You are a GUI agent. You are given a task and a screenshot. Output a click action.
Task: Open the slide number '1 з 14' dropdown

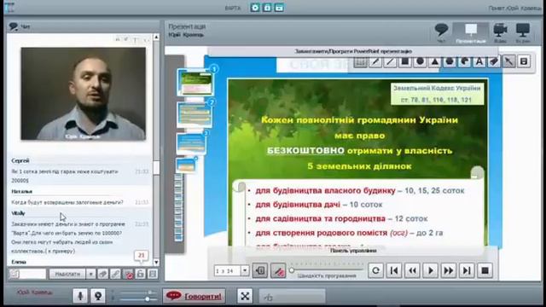click(x=245, y=270)
